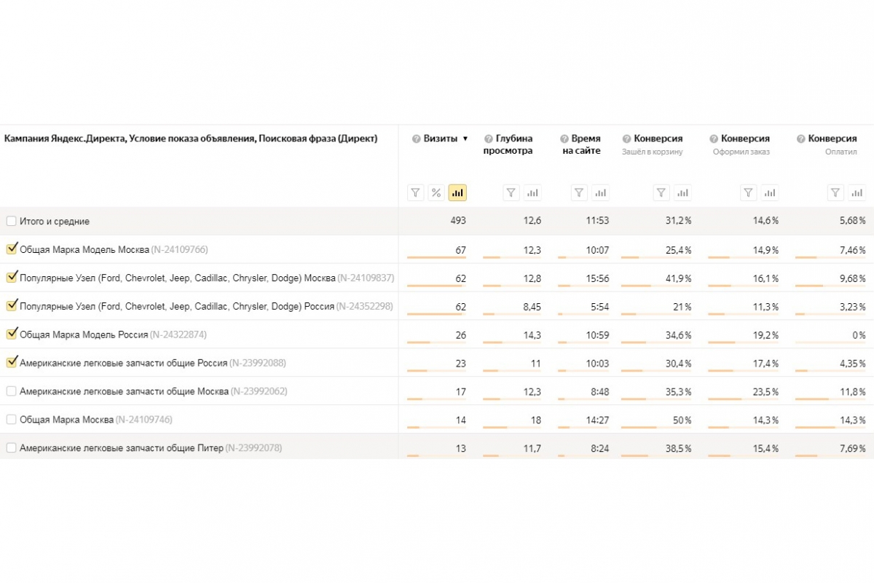Image resolution: width=874 pixels, height=583 pixels.
Task: Sort by Конверсия Оплатил header
Action: click(832, 138)
